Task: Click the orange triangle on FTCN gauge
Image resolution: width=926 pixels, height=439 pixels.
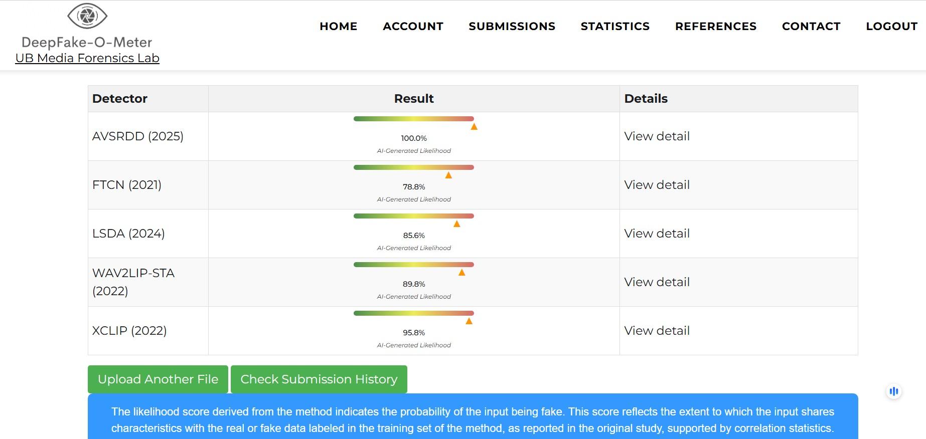Action: coord(448,175)
